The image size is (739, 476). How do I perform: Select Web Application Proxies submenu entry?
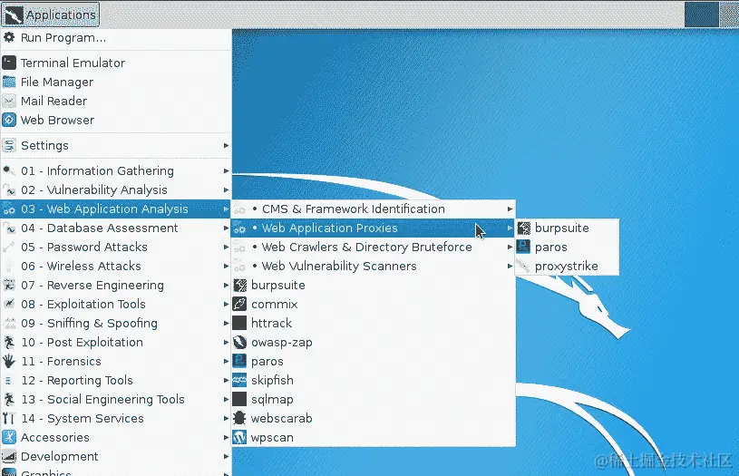373,228
